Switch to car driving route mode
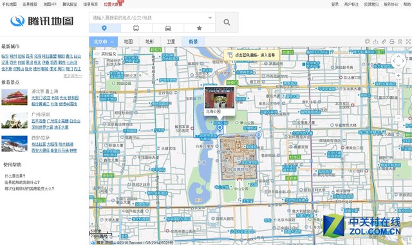 coord(168,28)
